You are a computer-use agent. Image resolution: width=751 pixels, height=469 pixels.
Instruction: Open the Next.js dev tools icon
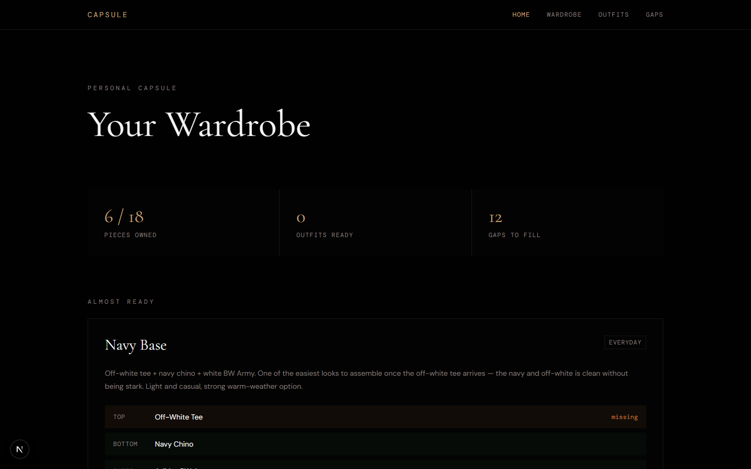coord(20,449)
